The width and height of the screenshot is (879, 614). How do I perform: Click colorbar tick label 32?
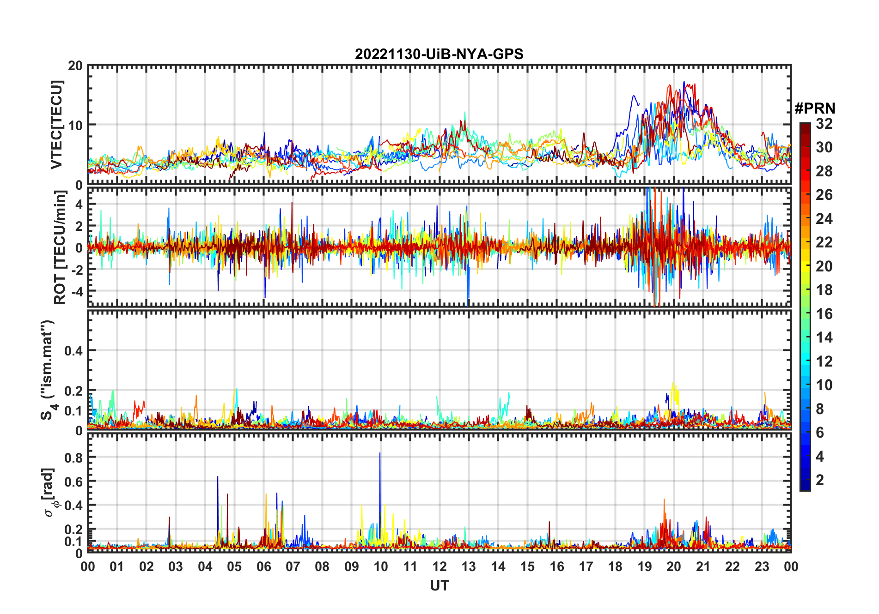(824, 124)
